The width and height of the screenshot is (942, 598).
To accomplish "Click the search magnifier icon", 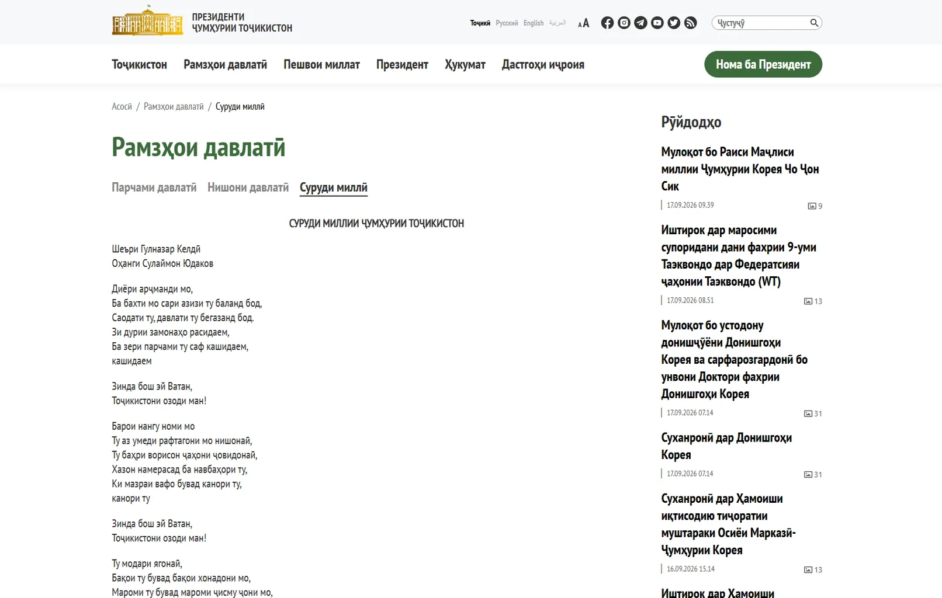I will coord(814,23).
